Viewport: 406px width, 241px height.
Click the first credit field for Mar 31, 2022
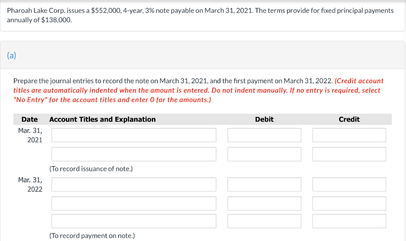click(x=349, y=184)
